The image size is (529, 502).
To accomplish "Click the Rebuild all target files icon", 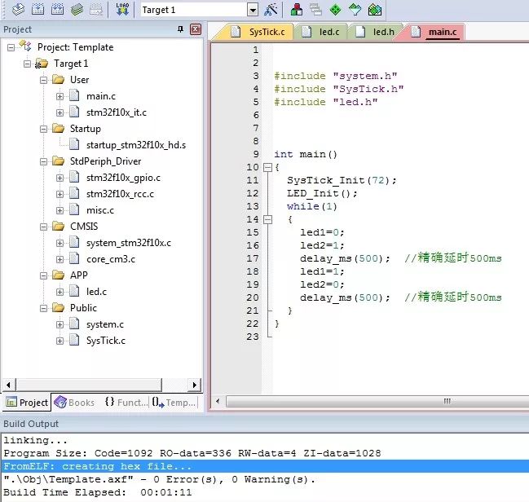I will tap(57, 10).
